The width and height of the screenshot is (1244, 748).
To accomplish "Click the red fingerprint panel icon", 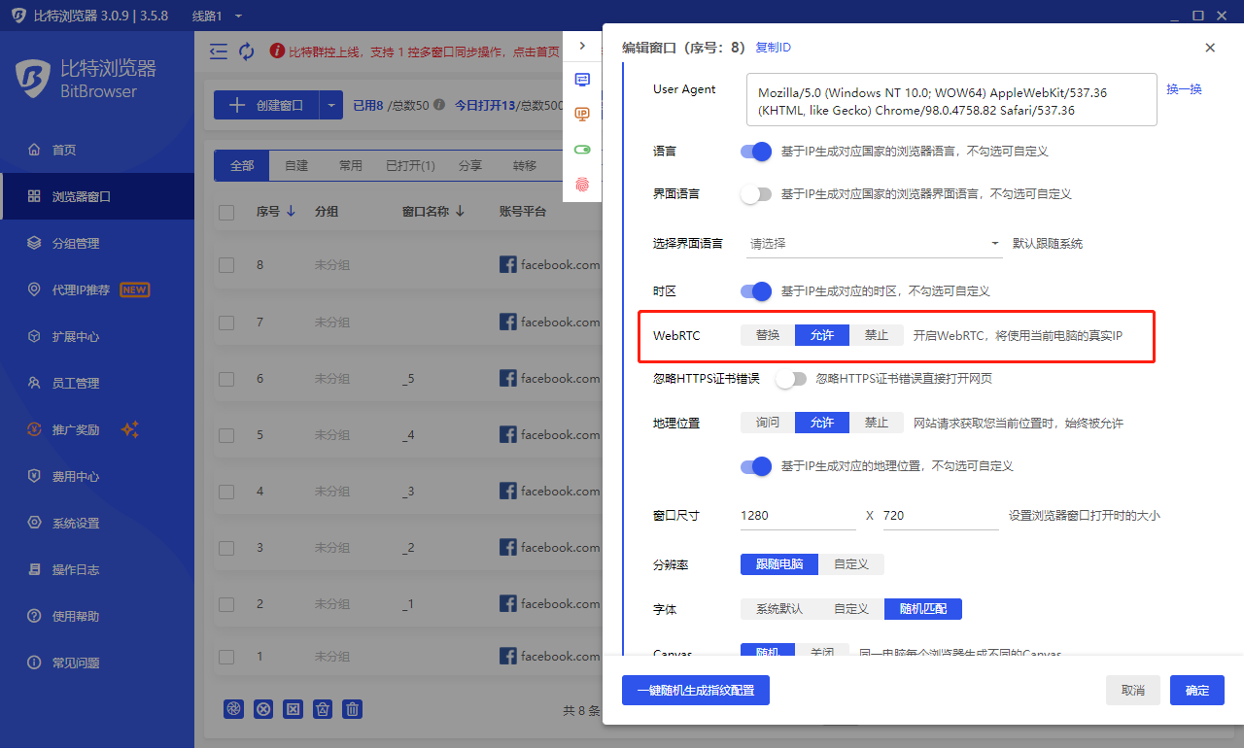I will tap(582, 183).
